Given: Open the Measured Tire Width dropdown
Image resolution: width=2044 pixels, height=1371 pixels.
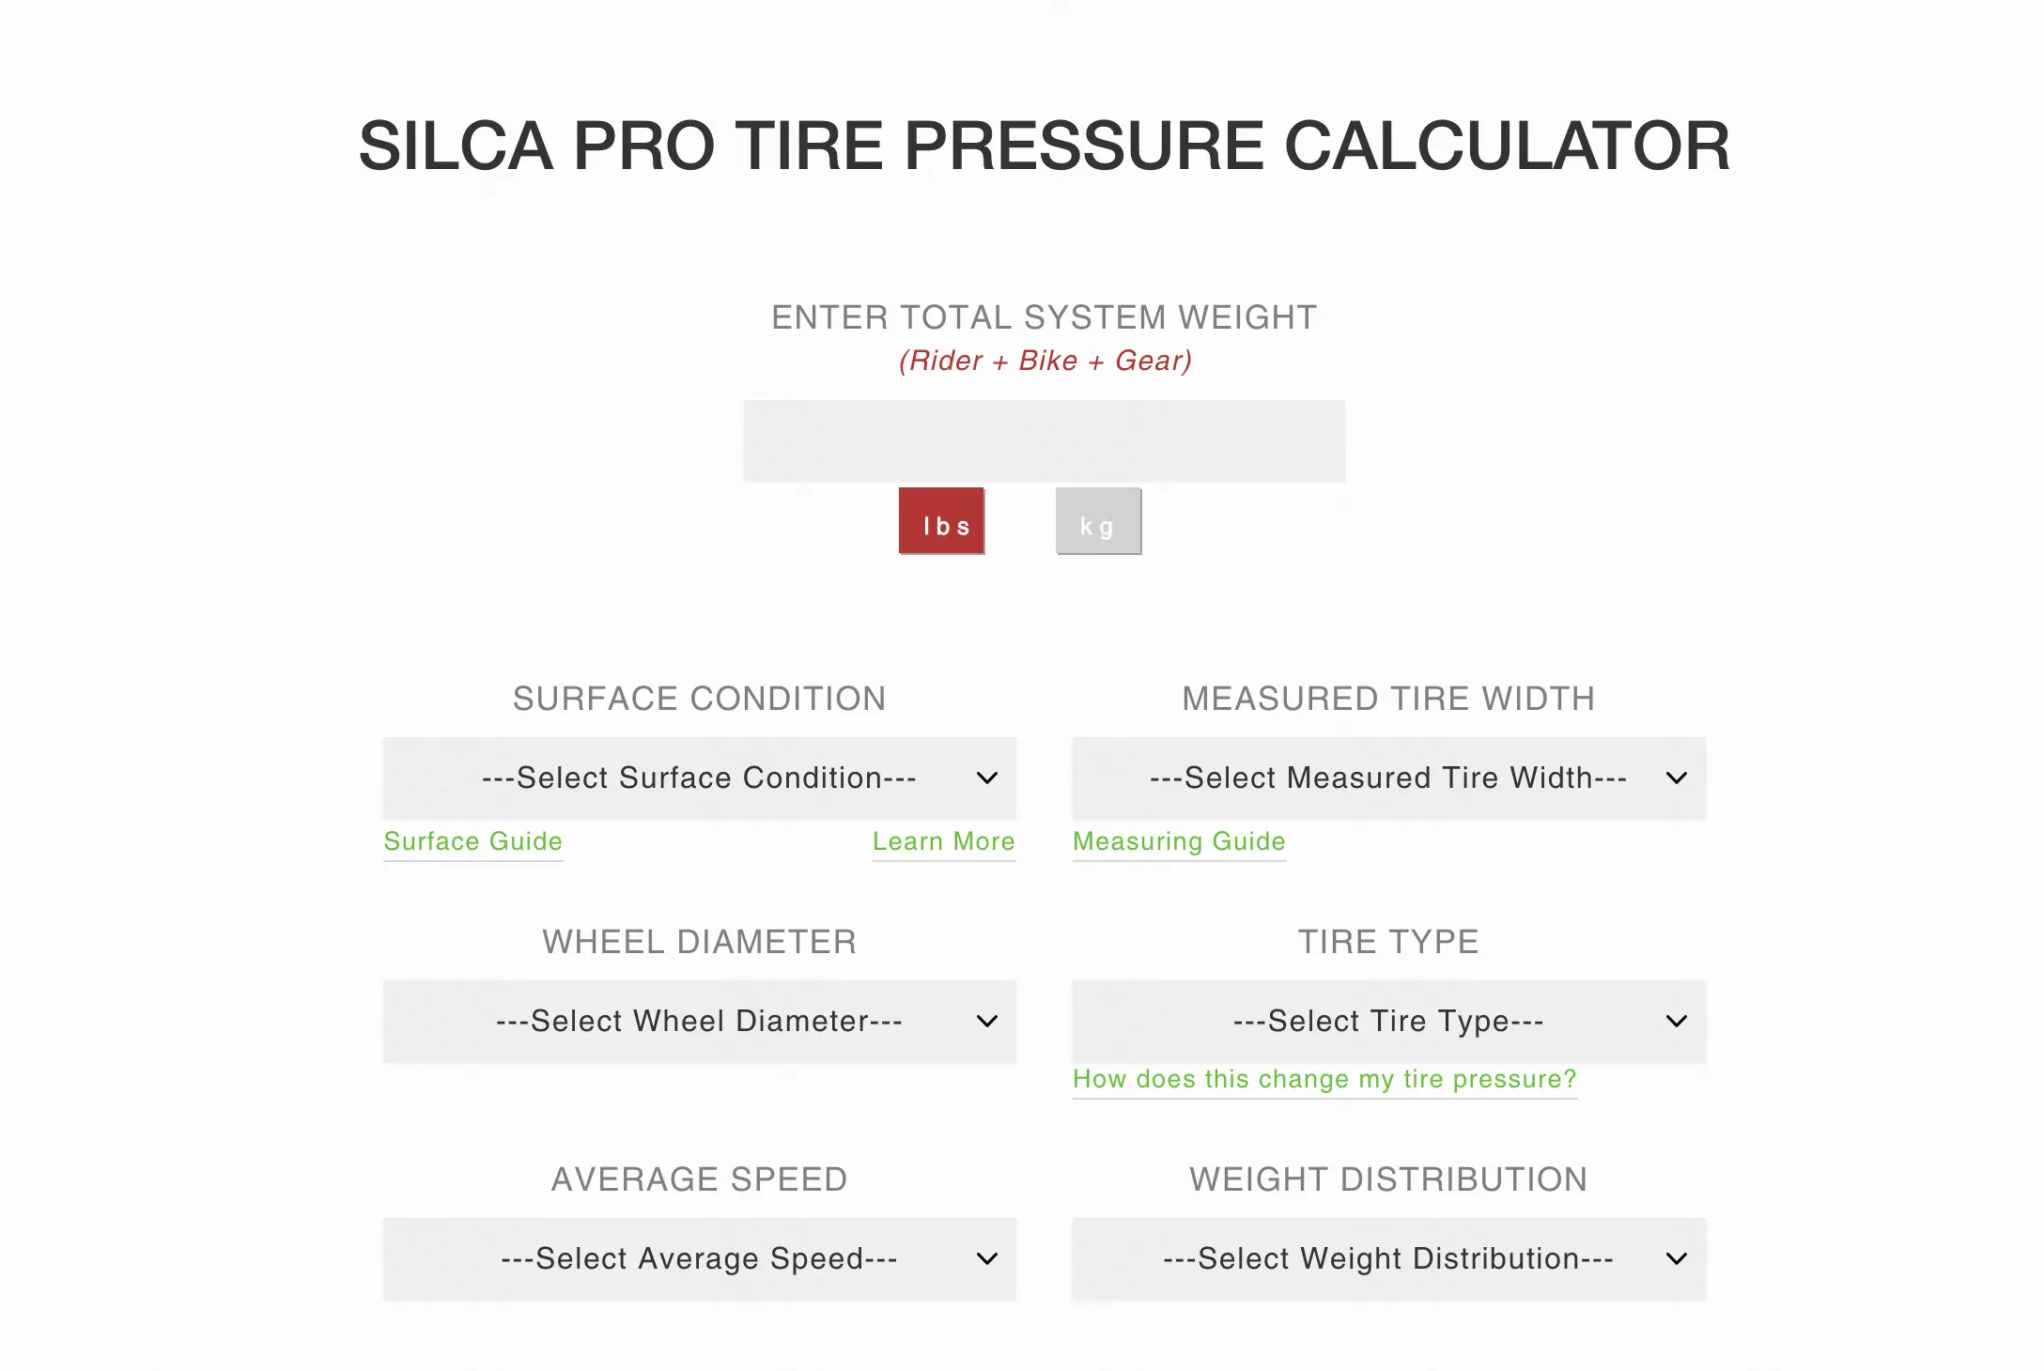Looking at the screenshot, I should [x=1387, y=778].
